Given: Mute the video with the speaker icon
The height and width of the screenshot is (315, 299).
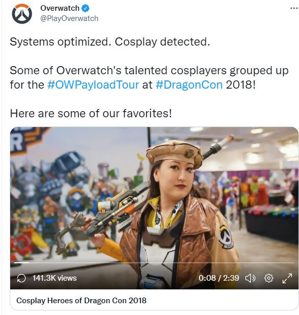Looking at the screenshot, I should pos(250,278).
